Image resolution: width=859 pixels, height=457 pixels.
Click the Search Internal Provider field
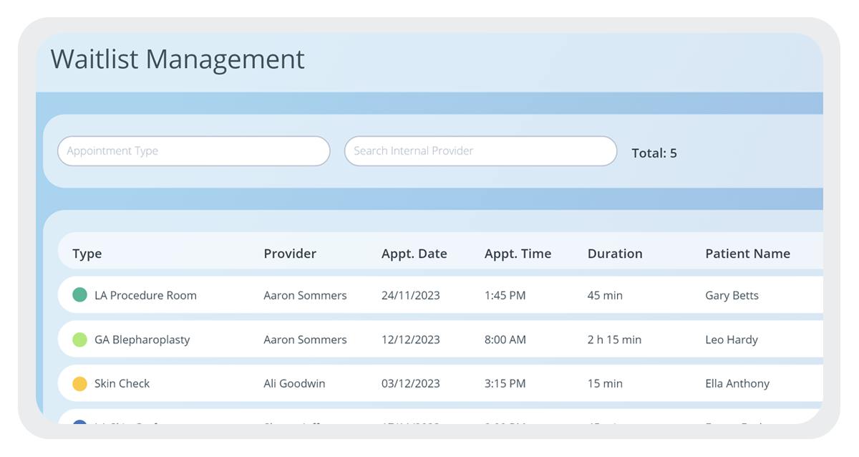point(480,150)
